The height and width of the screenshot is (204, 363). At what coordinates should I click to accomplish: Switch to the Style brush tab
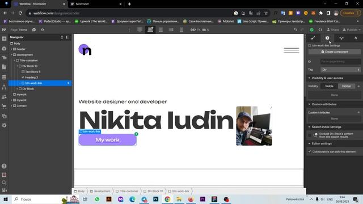[313, 38]
